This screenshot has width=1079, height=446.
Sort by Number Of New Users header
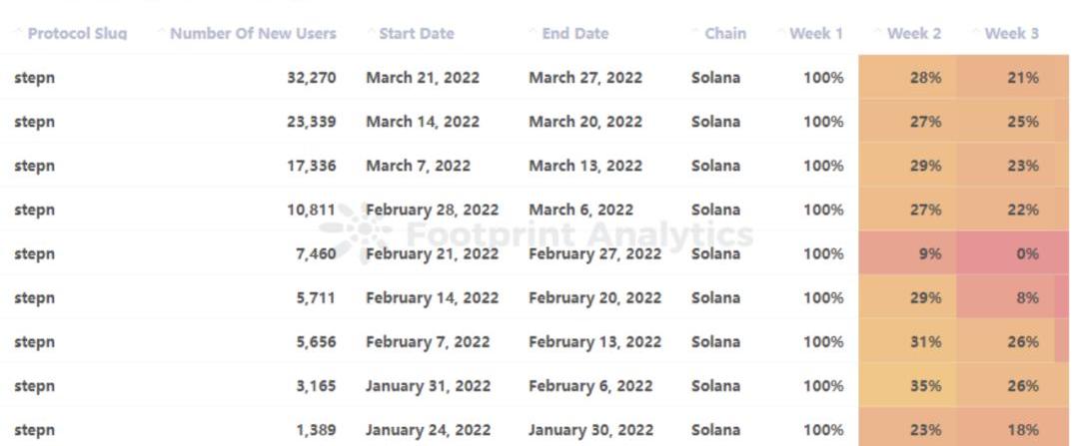coord(253,34)
